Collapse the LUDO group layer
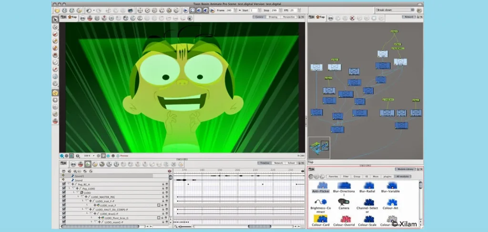This screenshot has width=488, height=232. click(x=78, y=193)
